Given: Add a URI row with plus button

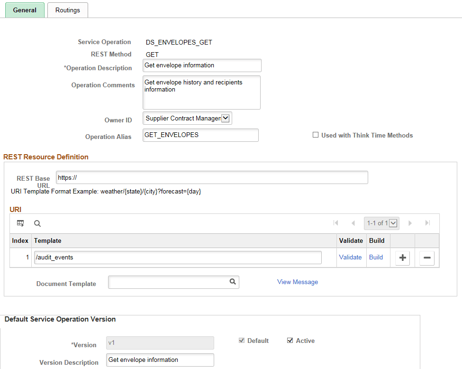Looking at the screenshot, I should (402, 258).
